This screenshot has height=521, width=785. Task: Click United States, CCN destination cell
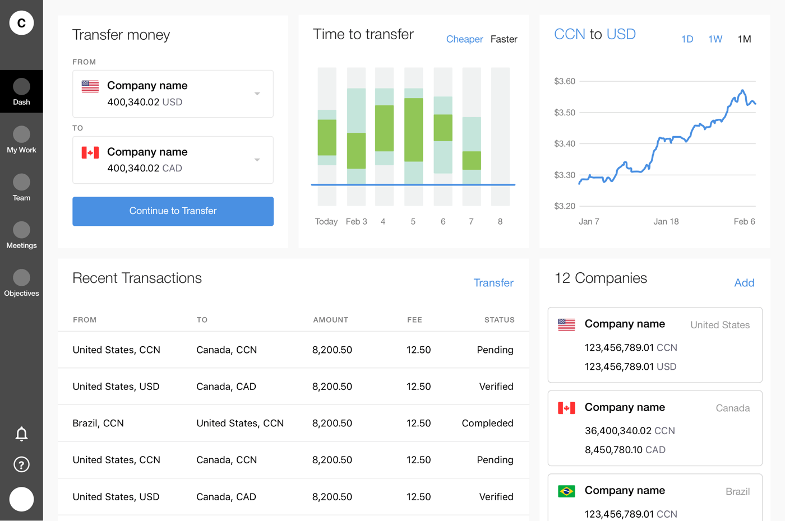[240, 424]
